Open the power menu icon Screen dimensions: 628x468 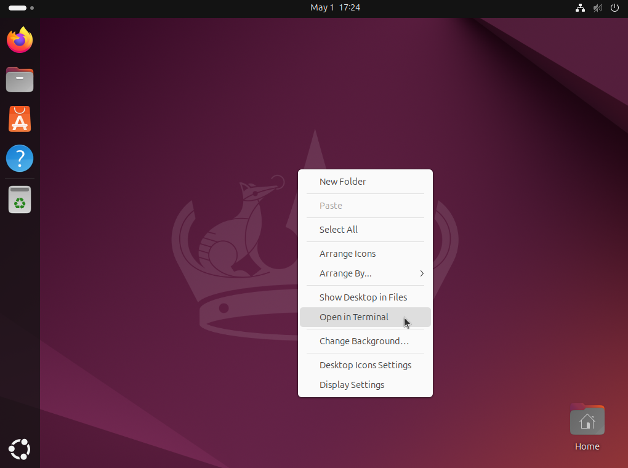click(x=614, y=8)
